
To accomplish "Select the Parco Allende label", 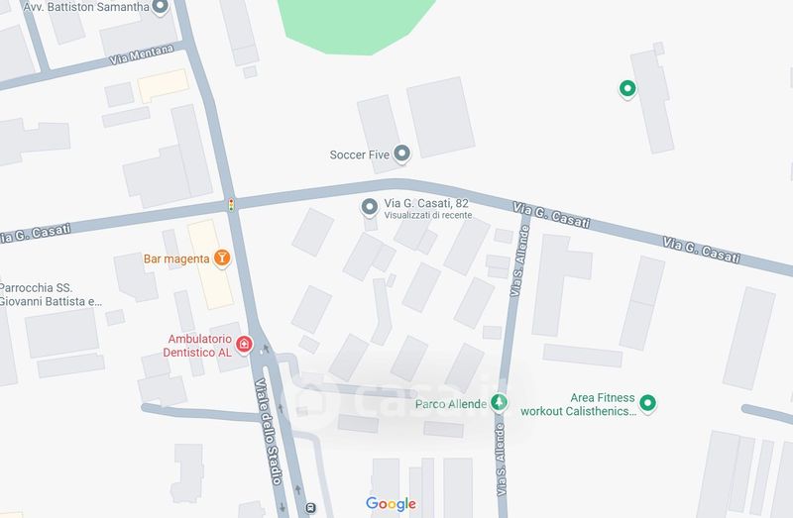I will pos(451,404).
